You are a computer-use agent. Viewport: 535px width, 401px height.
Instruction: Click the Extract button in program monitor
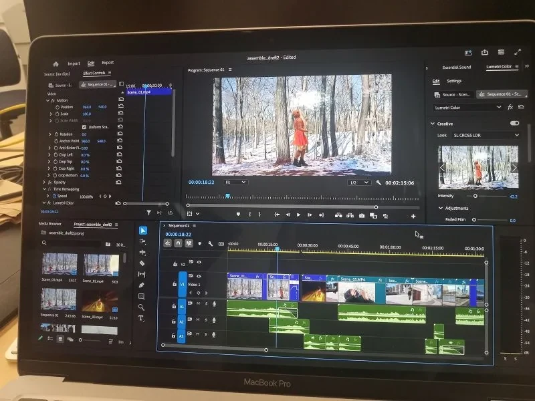(350, 215)
